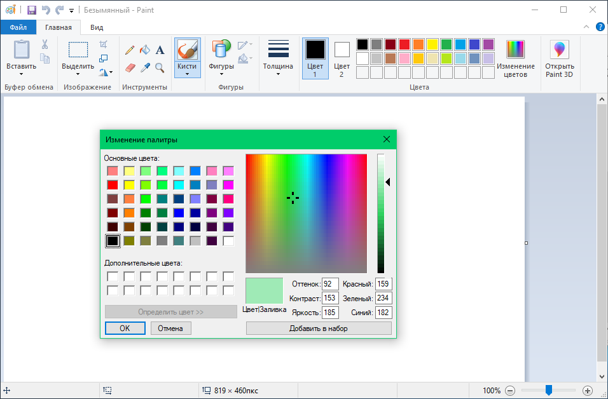Expand the Rotate dropdown in Изображение group

[x=111, y=72]
